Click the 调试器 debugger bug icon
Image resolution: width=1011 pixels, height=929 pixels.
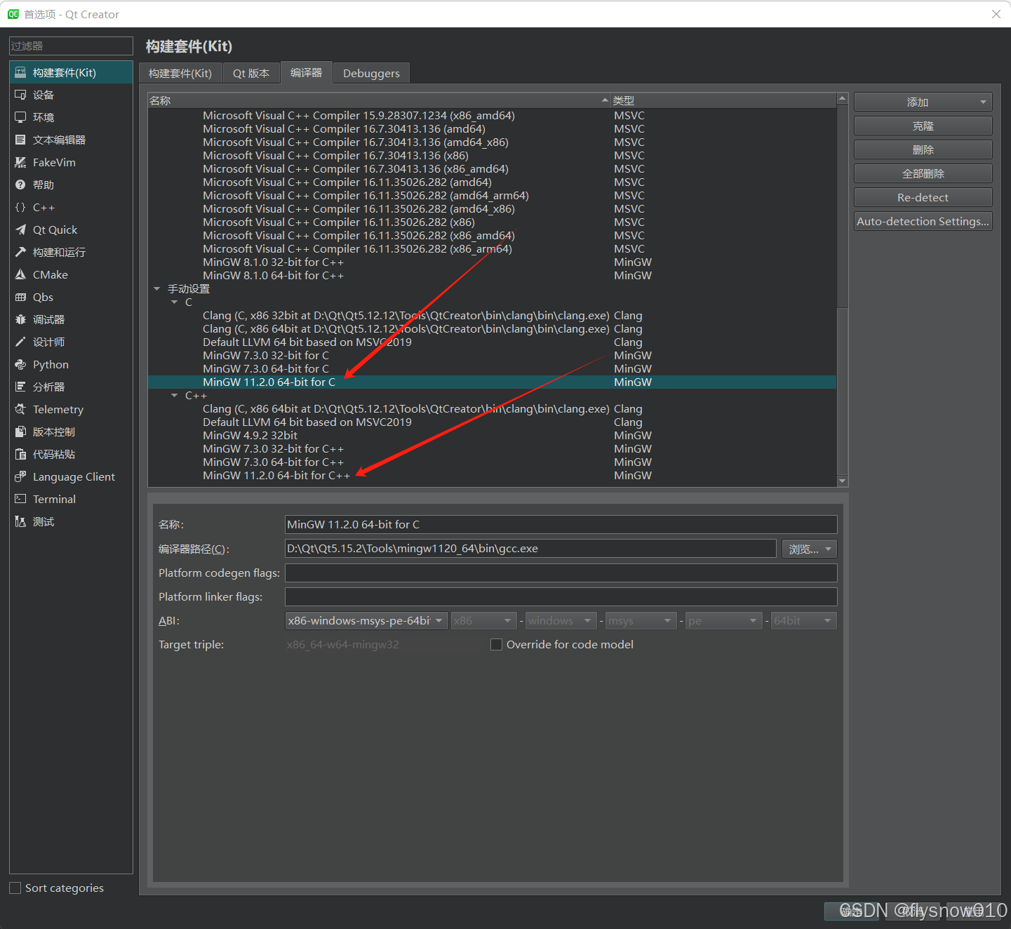pyautogui.click(x=20, y=319)
